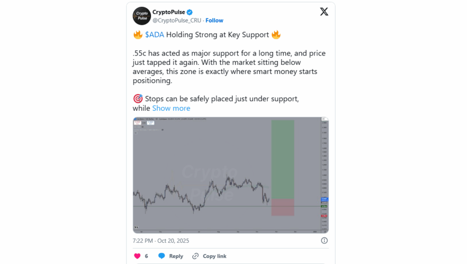
Task: Follow the CryptoPulse account
Action: pos(214,21)
